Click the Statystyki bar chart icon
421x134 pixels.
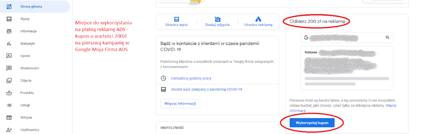tap(9, 43)
